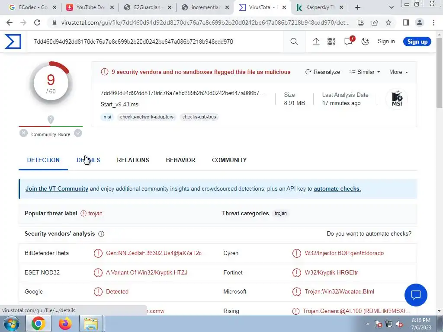Click the Chrome taskbar icon
The image size is (443, 332).
[38, 324]
